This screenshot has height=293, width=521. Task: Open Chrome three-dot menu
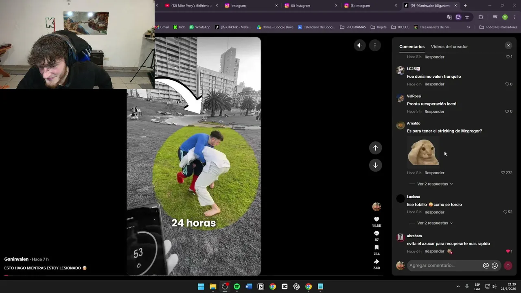tap(515, 17)
